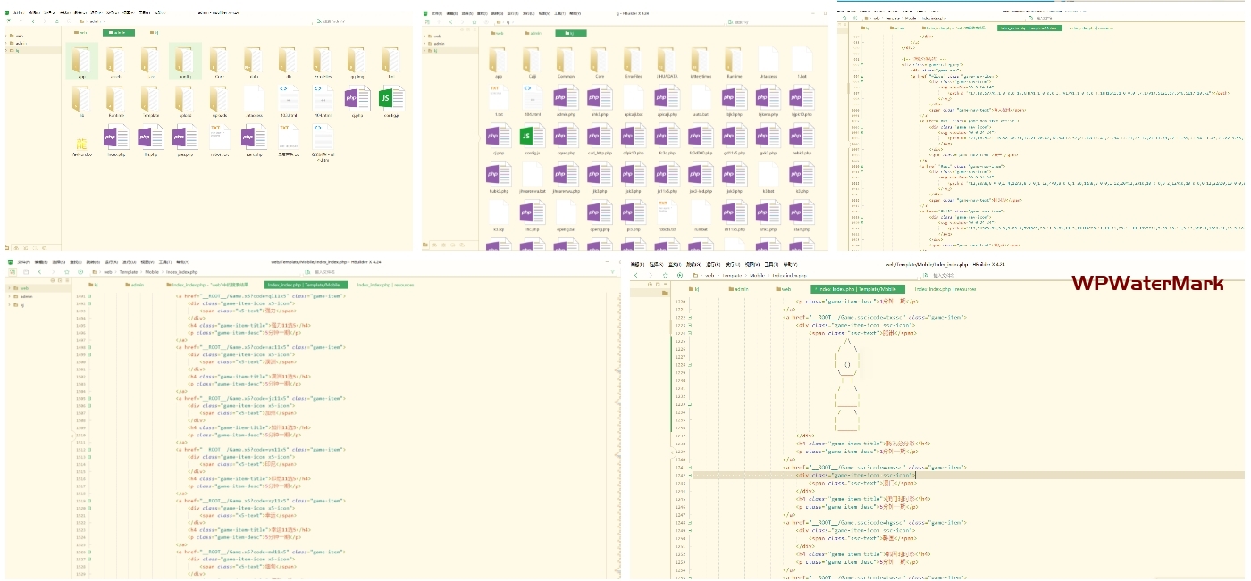Viewport: 1251px width, 581px height.
Task: Open the 工具(T) menu in bottom-left window
Action: tap(164, 262)
